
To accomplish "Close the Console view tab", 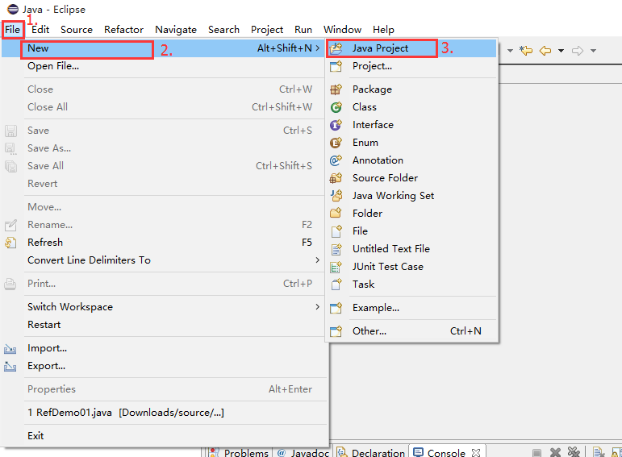I will coord(476,452).
